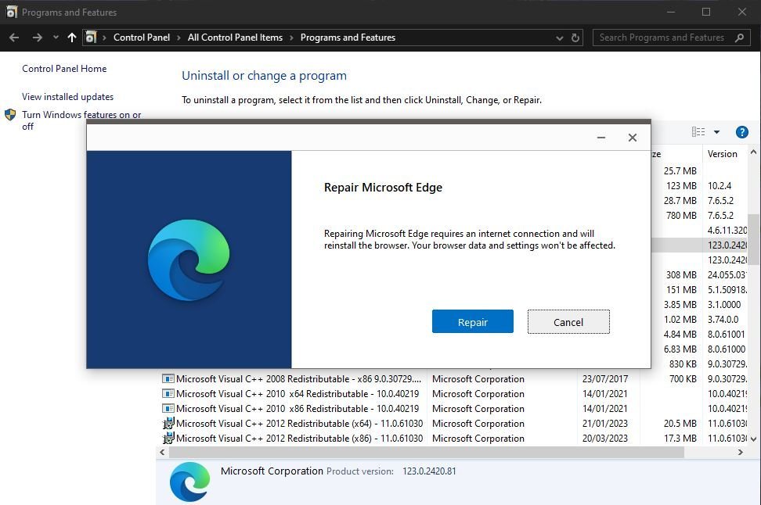Select Microsoft Visual C++ 2012 Redistributable (x86) row

(x=453, y=438)
